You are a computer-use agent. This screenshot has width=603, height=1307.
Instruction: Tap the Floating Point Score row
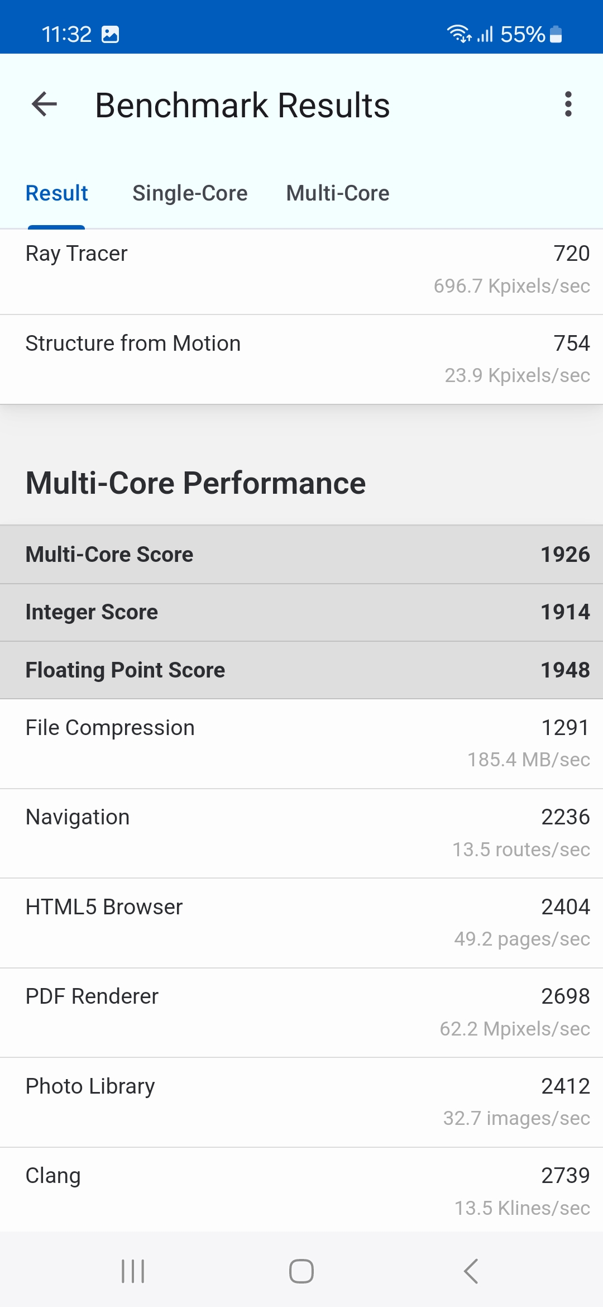(301, 670)
